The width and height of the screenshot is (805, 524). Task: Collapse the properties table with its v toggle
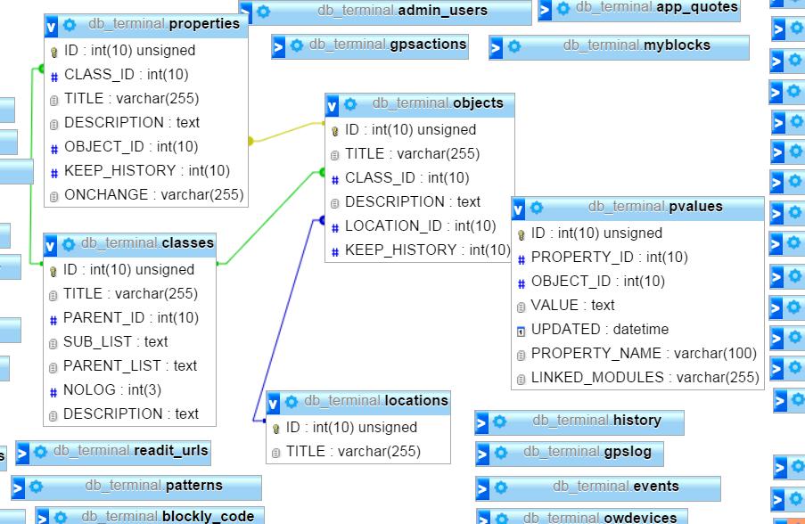(51, 26)
